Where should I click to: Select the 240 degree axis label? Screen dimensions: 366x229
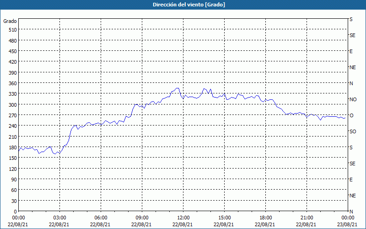(x=13, y=126)
